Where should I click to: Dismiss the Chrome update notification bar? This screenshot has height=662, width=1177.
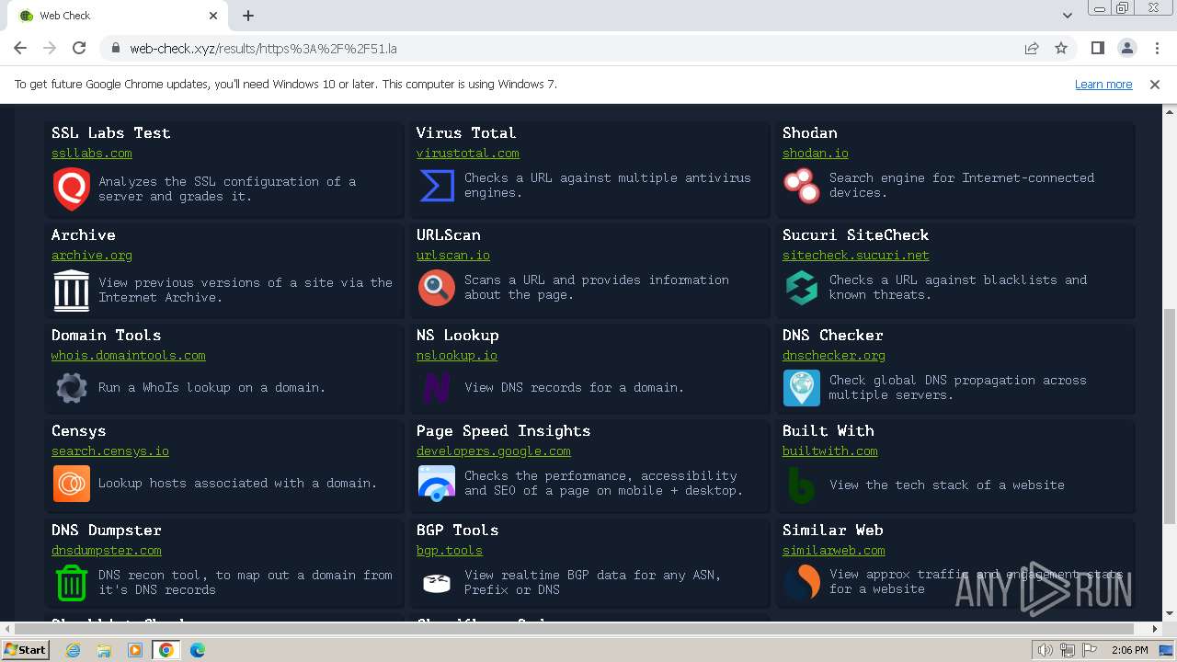coord(1155,85)
